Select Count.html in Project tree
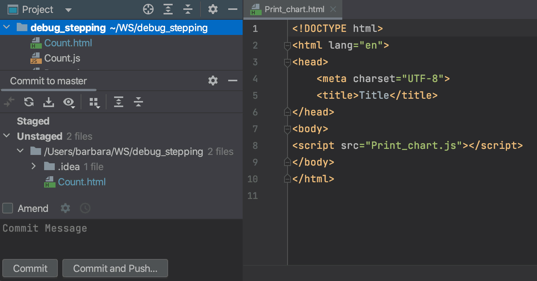Image resolution: width=537 pixels, height=281 pixels. pyautogui.click(x=68, y=43)
